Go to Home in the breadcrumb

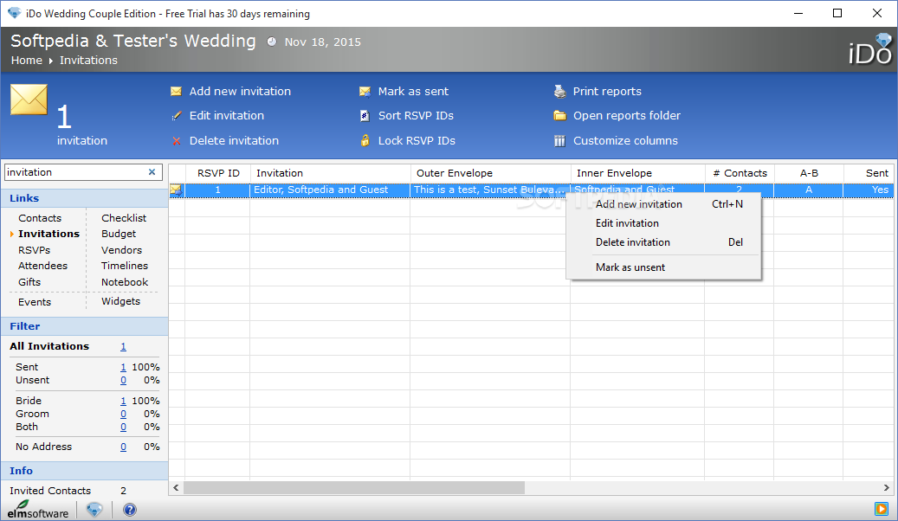click(x=26, y=60)
